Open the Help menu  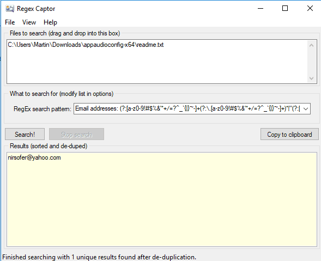point(50,22)
